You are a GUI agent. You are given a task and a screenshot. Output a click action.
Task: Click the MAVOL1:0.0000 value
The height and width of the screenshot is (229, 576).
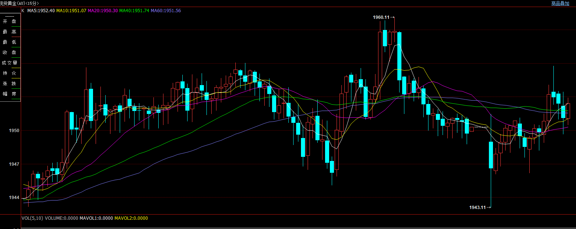click(96, 218)
